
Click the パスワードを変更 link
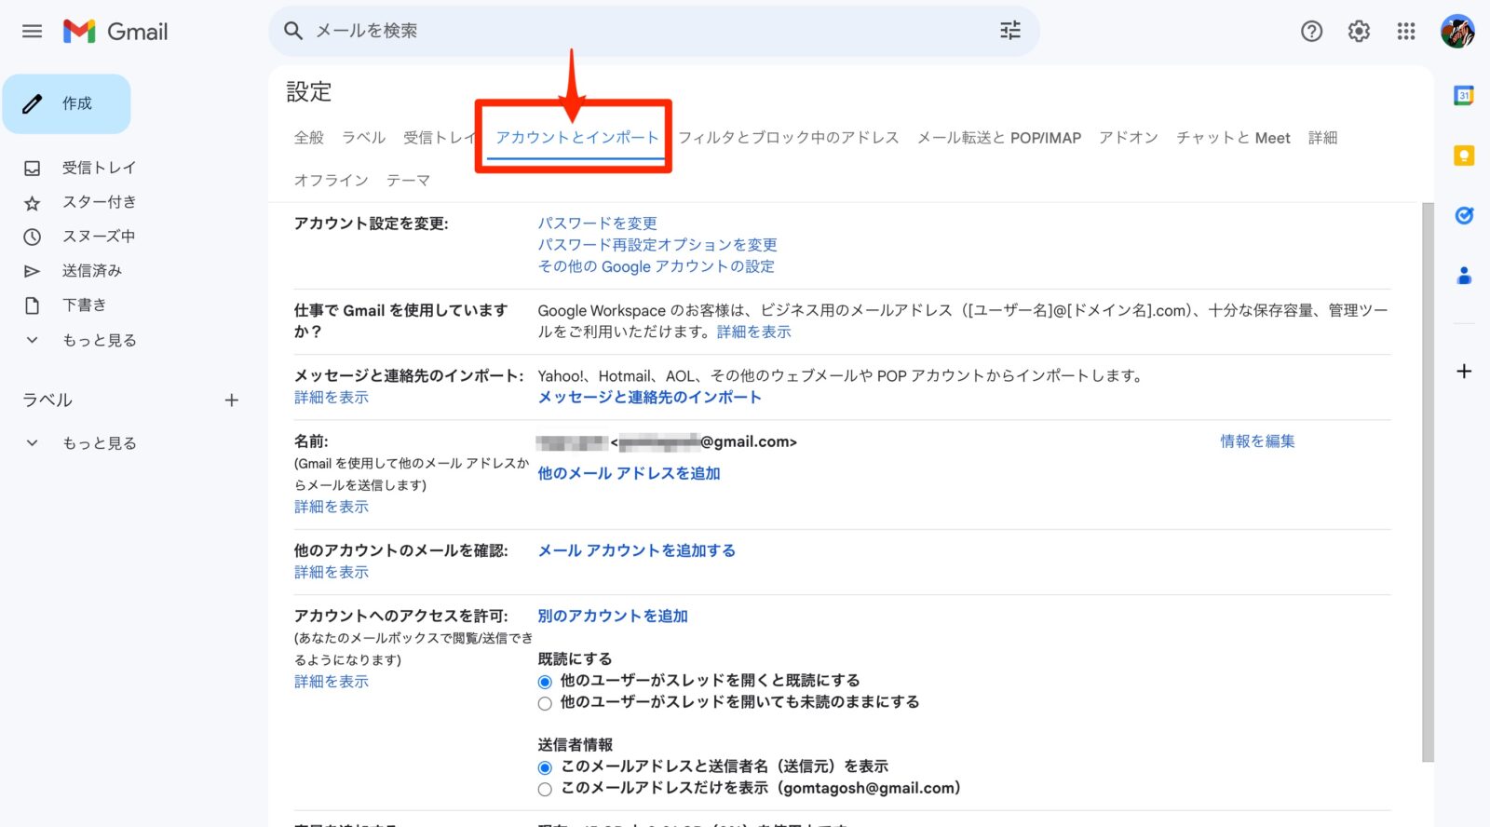coord(597,224)
